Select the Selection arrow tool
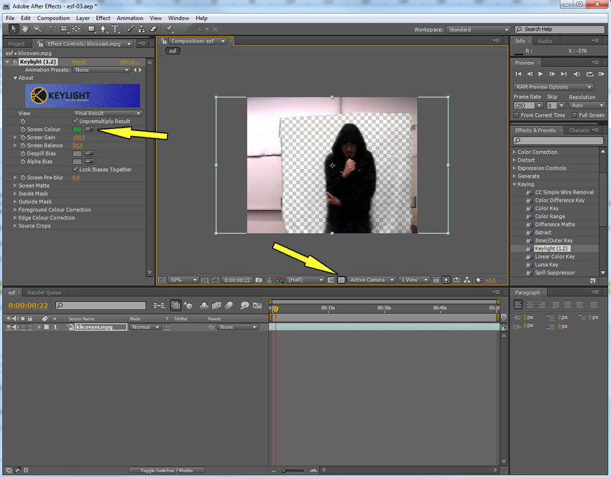 point(13,29)
